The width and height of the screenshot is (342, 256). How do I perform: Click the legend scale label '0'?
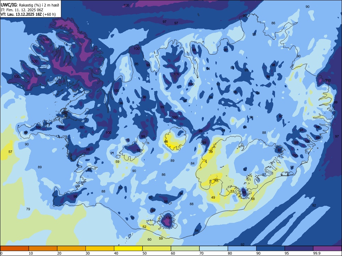1,253
